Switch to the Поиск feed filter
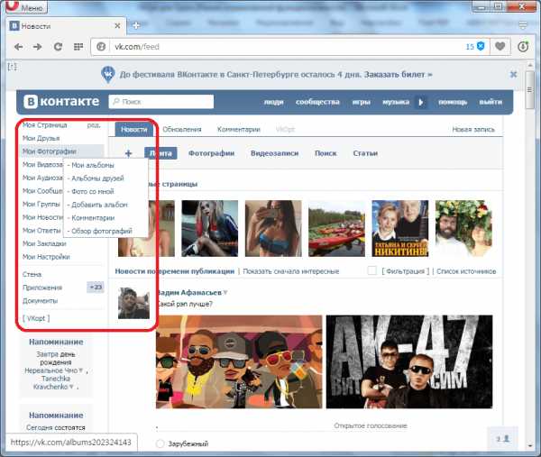Screen dimensions: 541x457 pyautogui.click(x=326, y=153)
